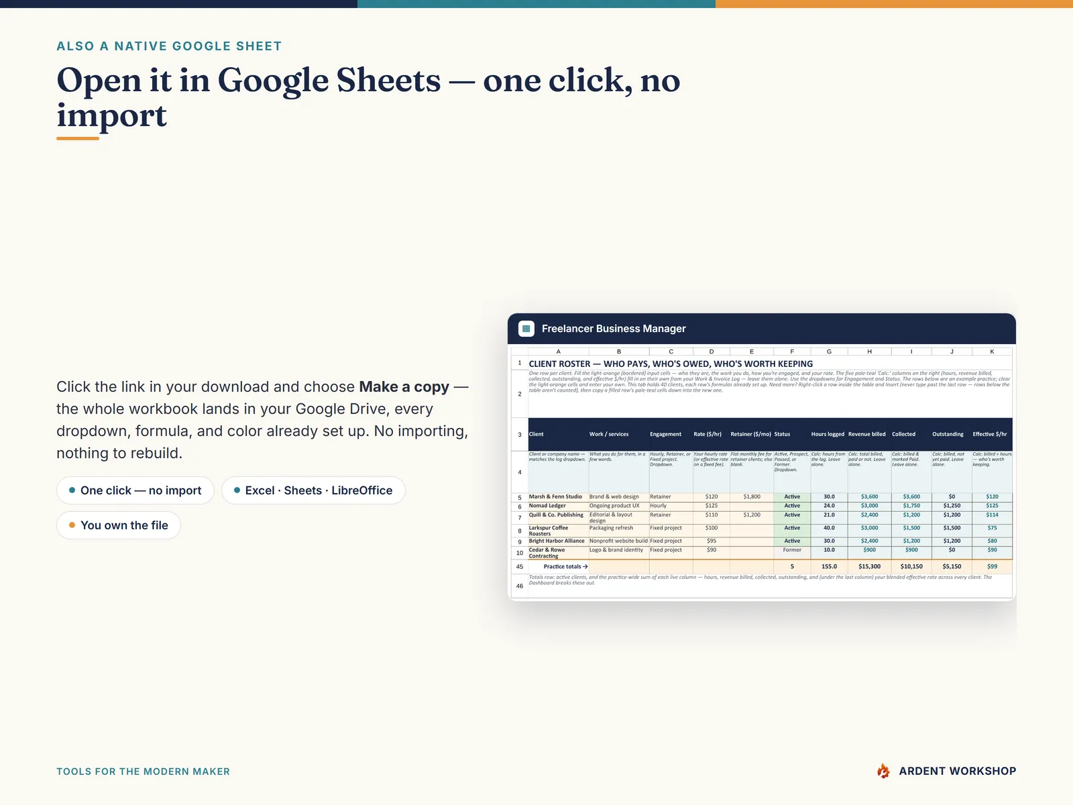Screen dimensions: 1073x805
Task: Click the spreadsheet icon beside Freelancer Business Manager
Action: coord(526,329)
